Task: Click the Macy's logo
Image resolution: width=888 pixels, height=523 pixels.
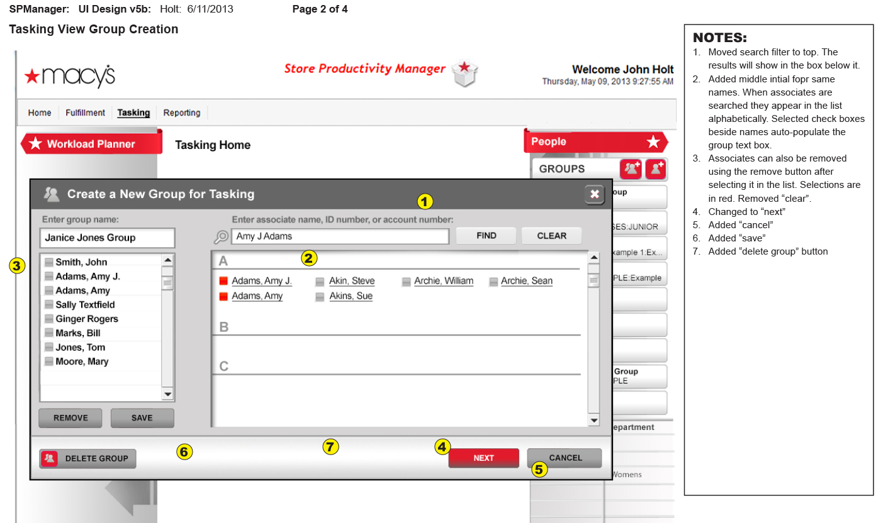Action: tap(70, 76)
